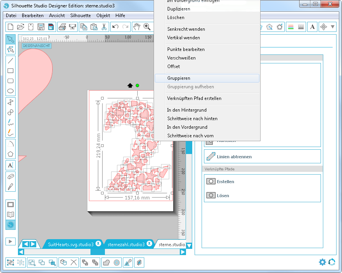342x273 pixels.
Task: Select the Pan hand tool
Action: [x=136, y=27]
